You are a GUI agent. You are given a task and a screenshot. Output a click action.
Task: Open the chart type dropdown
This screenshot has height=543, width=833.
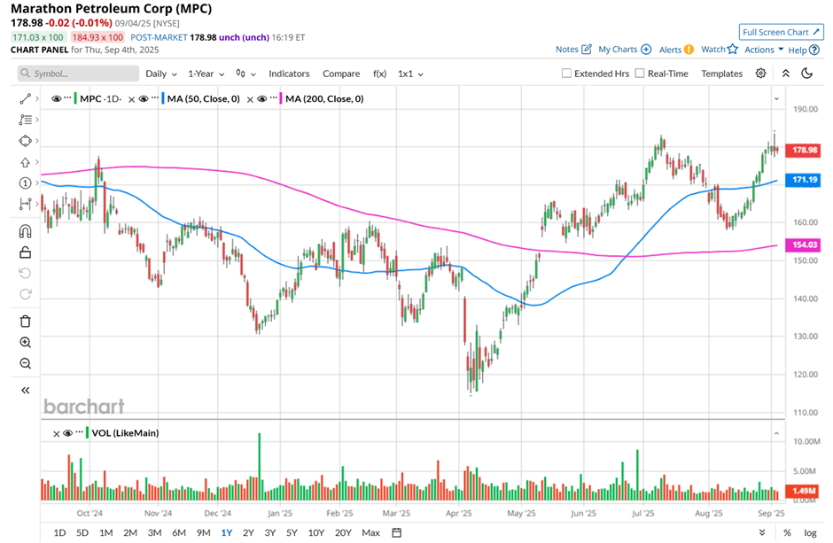[x=246, y=74]
